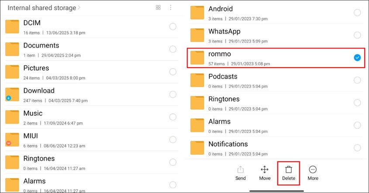Screen dimensions: 369x193
Task: Select the Notifications folder radio button
Action: point(357,148)
